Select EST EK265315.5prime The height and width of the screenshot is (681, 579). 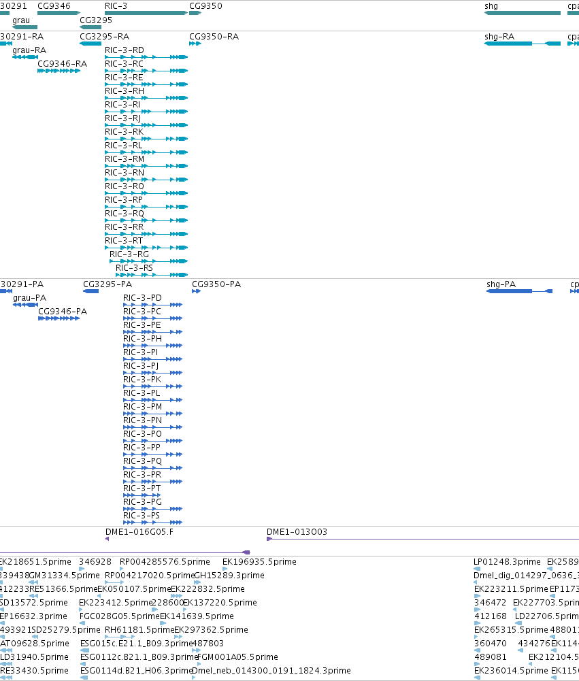(511, 630)
